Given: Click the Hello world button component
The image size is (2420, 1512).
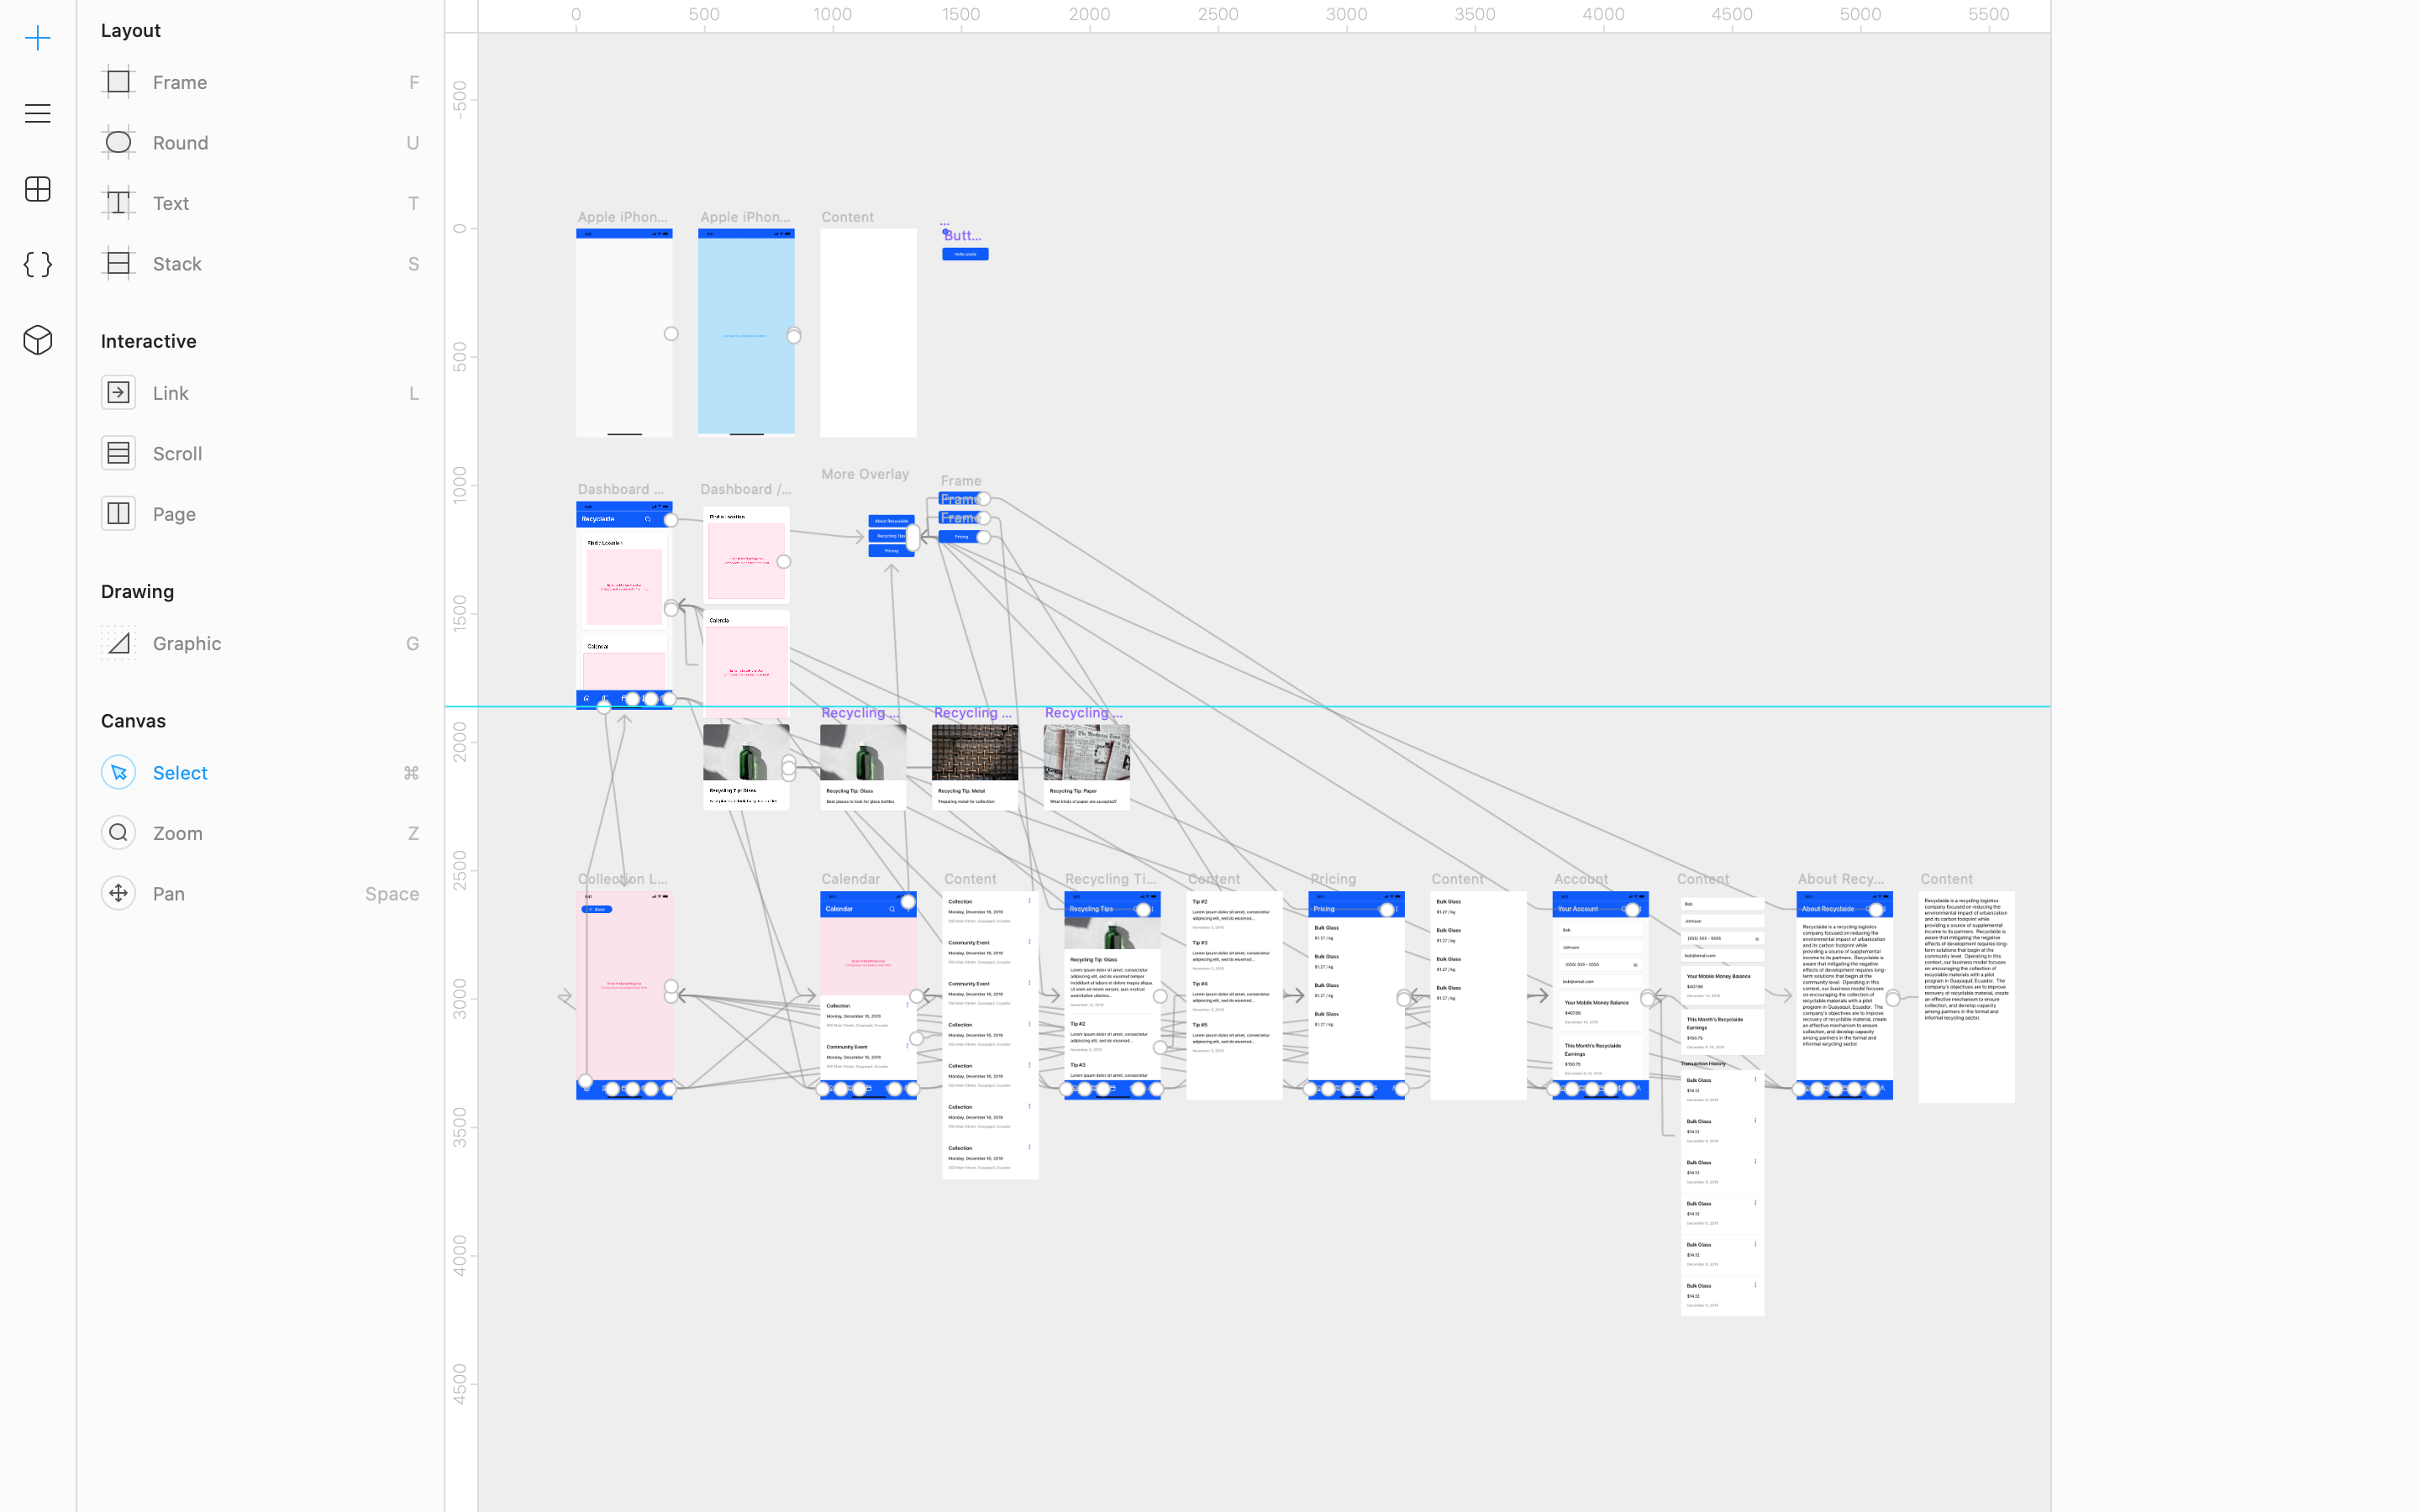Looking at the screenshot, I should (965, 254).
